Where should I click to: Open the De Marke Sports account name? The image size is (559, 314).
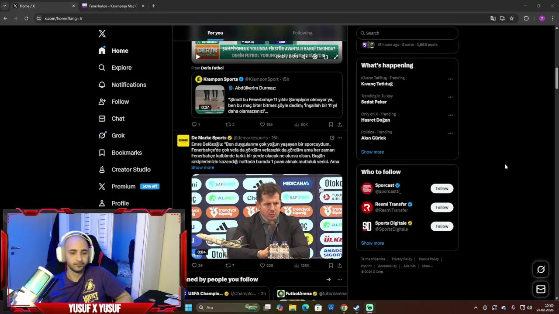coord(209,138)
